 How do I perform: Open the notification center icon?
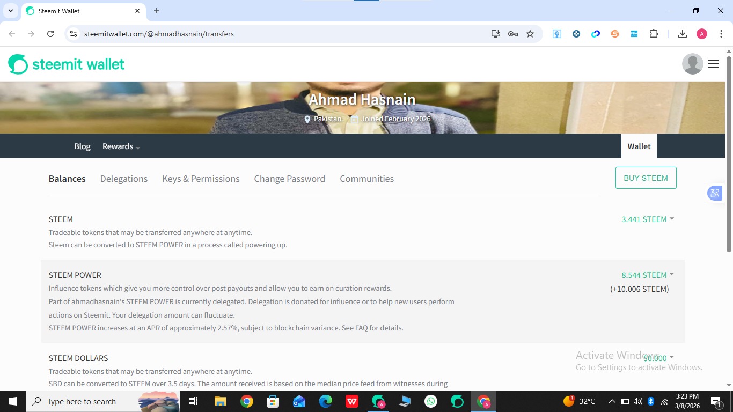point(716,401)
